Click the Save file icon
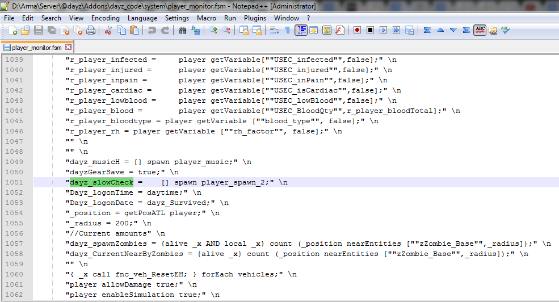 pyautogui.click(x=39, y=31)
